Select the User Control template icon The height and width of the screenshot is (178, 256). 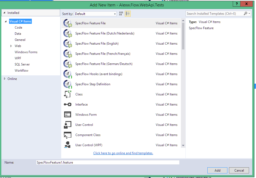coord(68,125)
